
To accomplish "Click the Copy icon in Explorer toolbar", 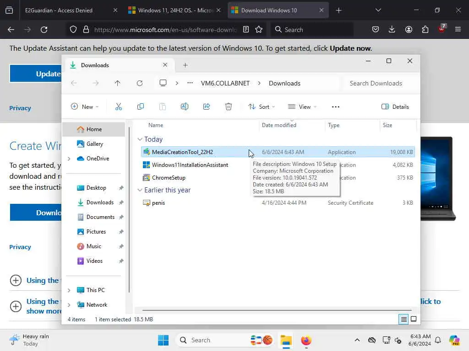I will (140, 106).
